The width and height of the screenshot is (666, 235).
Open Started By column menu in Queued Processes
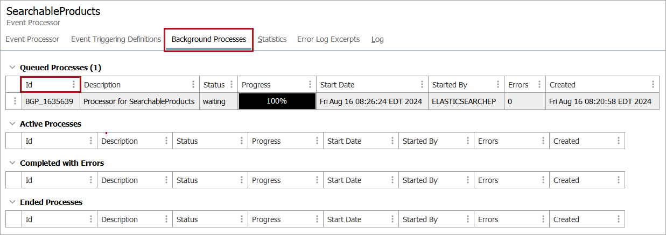[x=498, y=85]
